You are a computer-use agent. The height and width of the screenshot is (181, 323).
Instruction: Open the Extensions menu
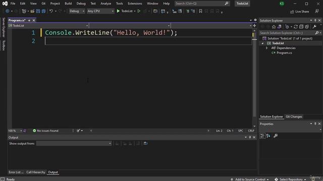pos(135,4)
